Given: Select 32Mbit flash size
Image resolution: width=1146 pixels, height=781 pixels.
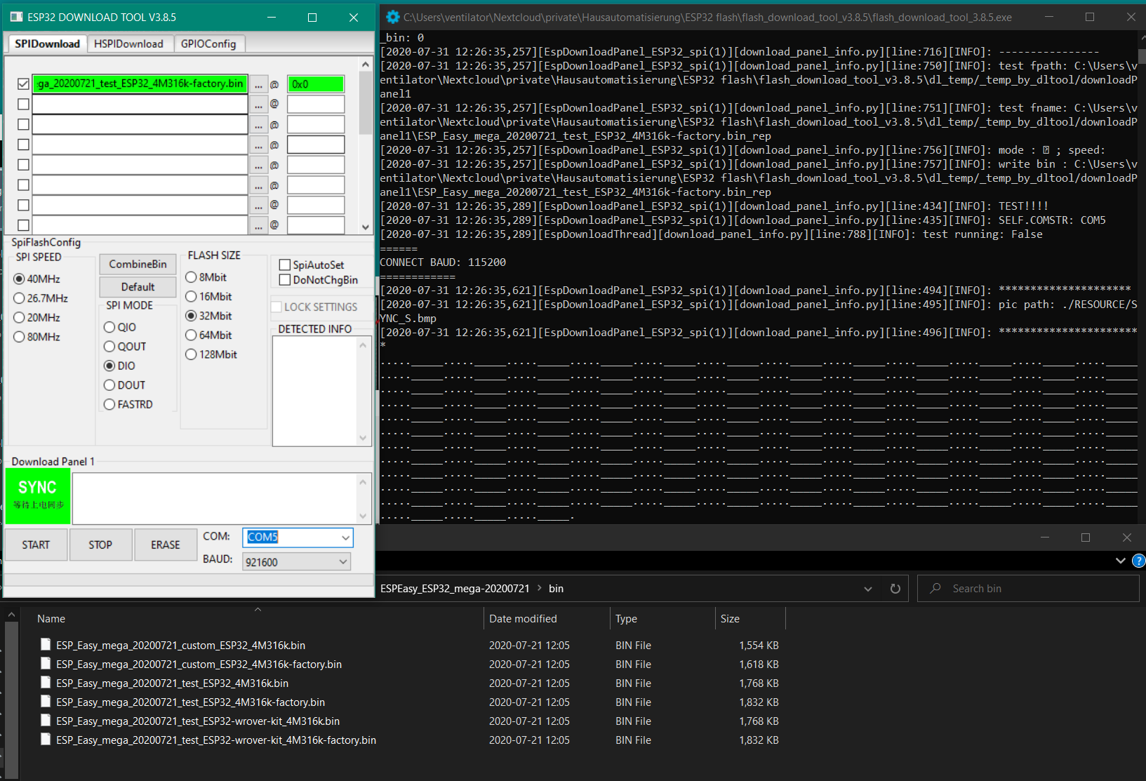Looking at the screenshot, I should point(191,316).
